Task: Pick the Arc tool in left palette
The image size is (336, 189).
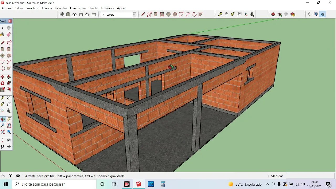Action: pyautogui.click(x=3, y=62)
